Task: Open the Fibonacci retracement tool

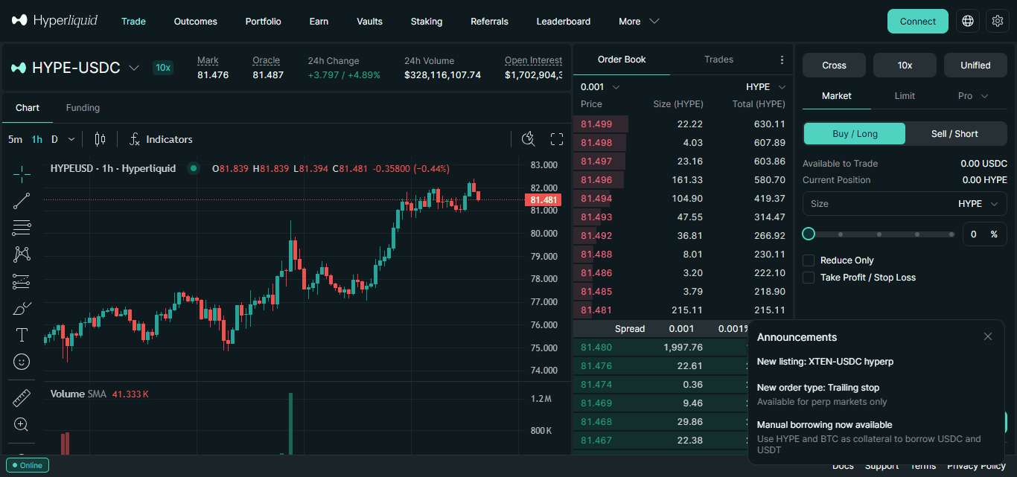Action: point(22,228)
